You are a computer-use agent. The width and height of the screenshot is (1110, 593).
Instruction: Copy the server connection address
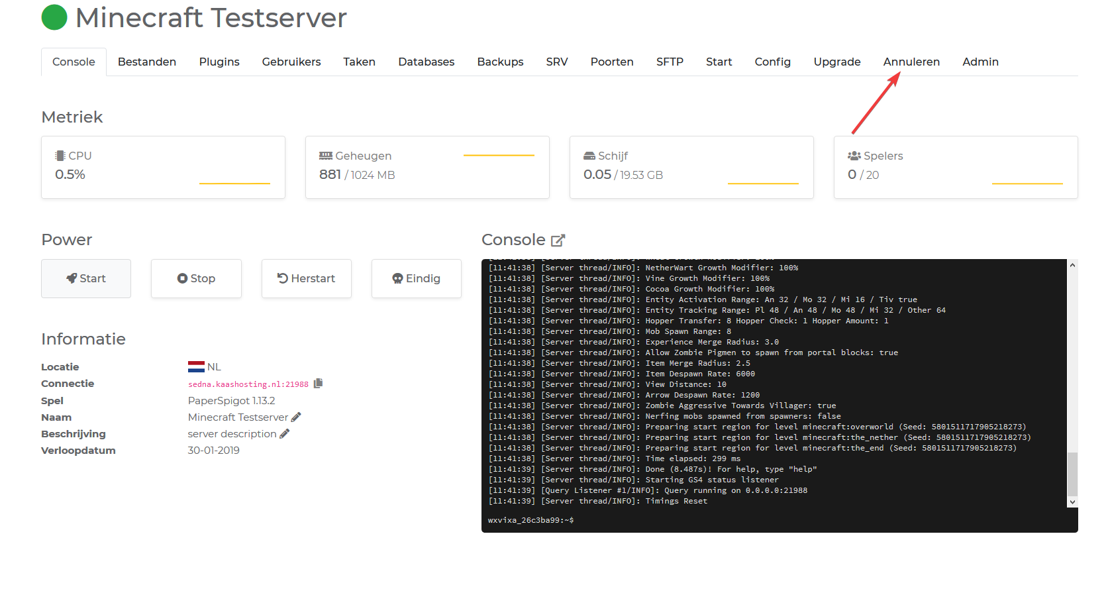click(x=318, y=384)
